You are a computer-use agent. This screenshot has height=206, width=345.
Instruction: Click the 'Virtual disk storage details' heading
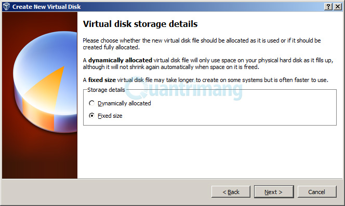(140, 24)
